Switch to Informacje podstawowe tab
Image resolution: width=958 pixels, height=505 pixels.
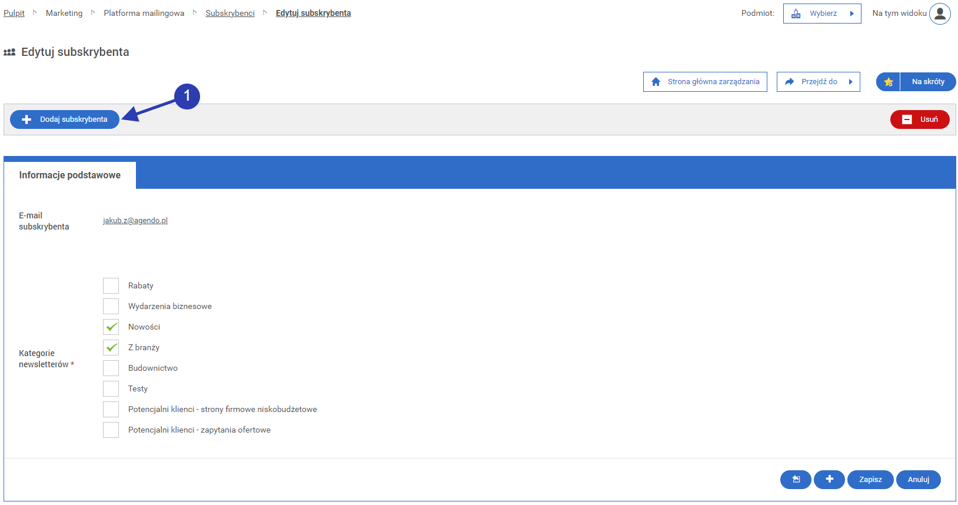point(69,175)
